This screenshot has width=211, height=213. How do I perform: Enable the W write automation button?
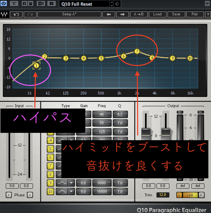coord(30,4)
